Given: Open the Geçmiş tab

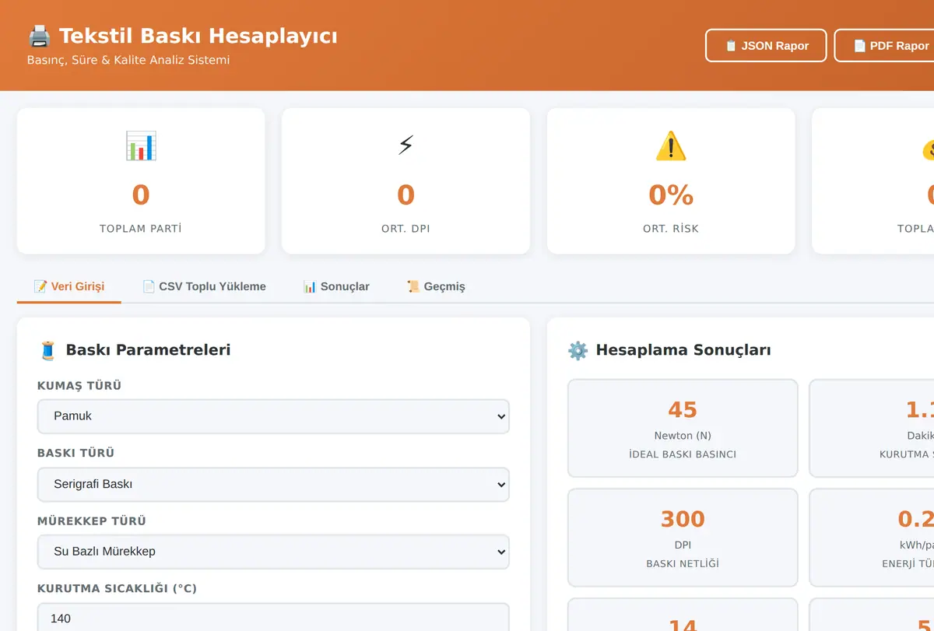Looking at the screenshot, I should point(436,286).
